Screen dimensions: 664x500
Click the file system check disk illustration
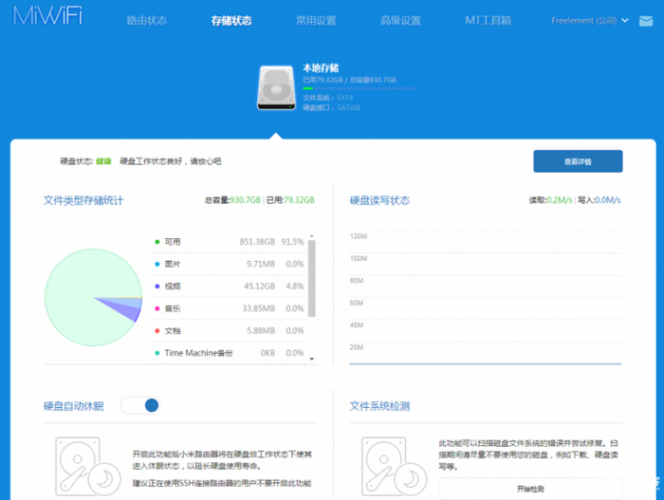click(x=391, y=466)
